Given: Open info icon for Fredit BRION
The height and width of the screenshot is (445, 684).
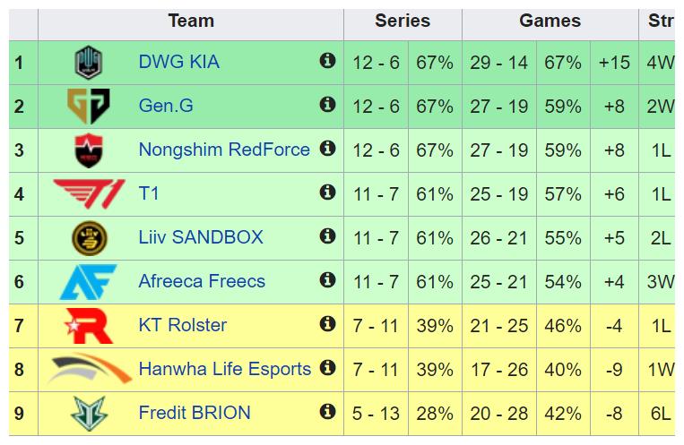Looking at the screenshot, I should pos(327,411).
